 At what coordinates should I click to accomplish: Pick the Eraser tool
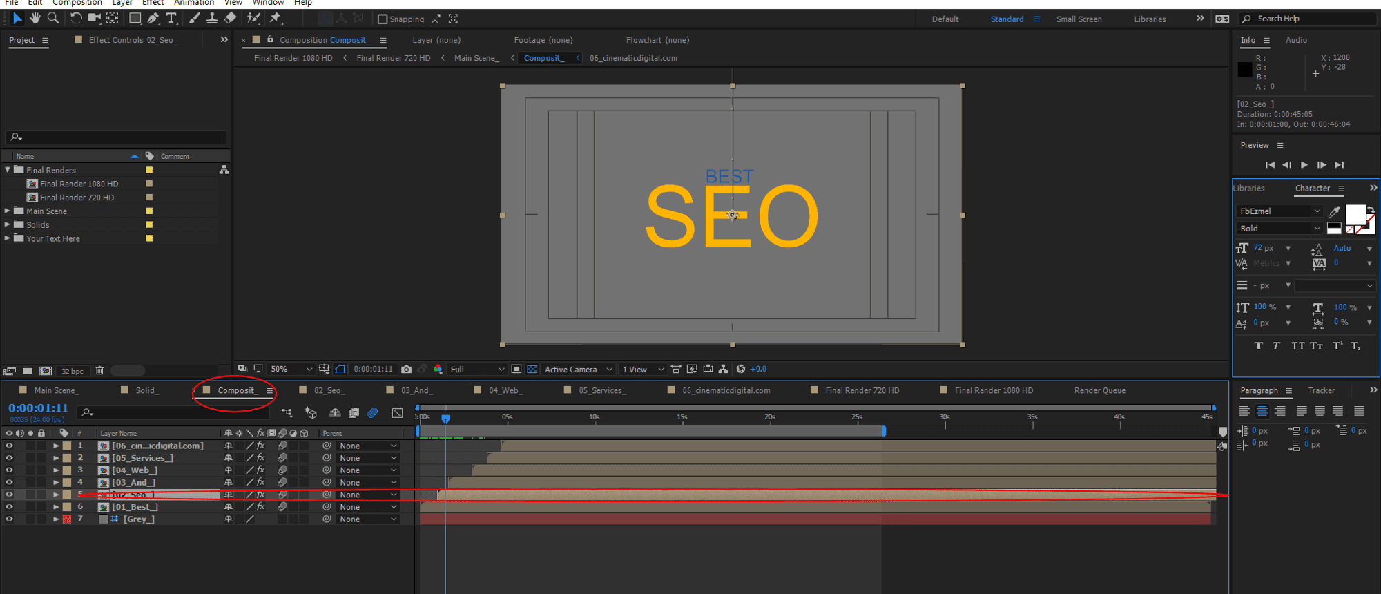(231, 19)
